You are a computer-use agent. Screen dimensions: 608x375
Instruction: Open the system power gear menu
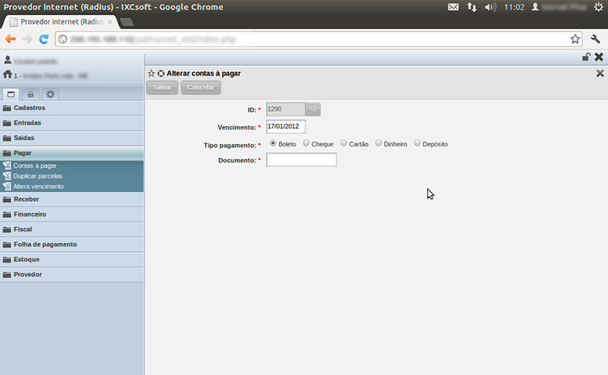coord(598,7)
